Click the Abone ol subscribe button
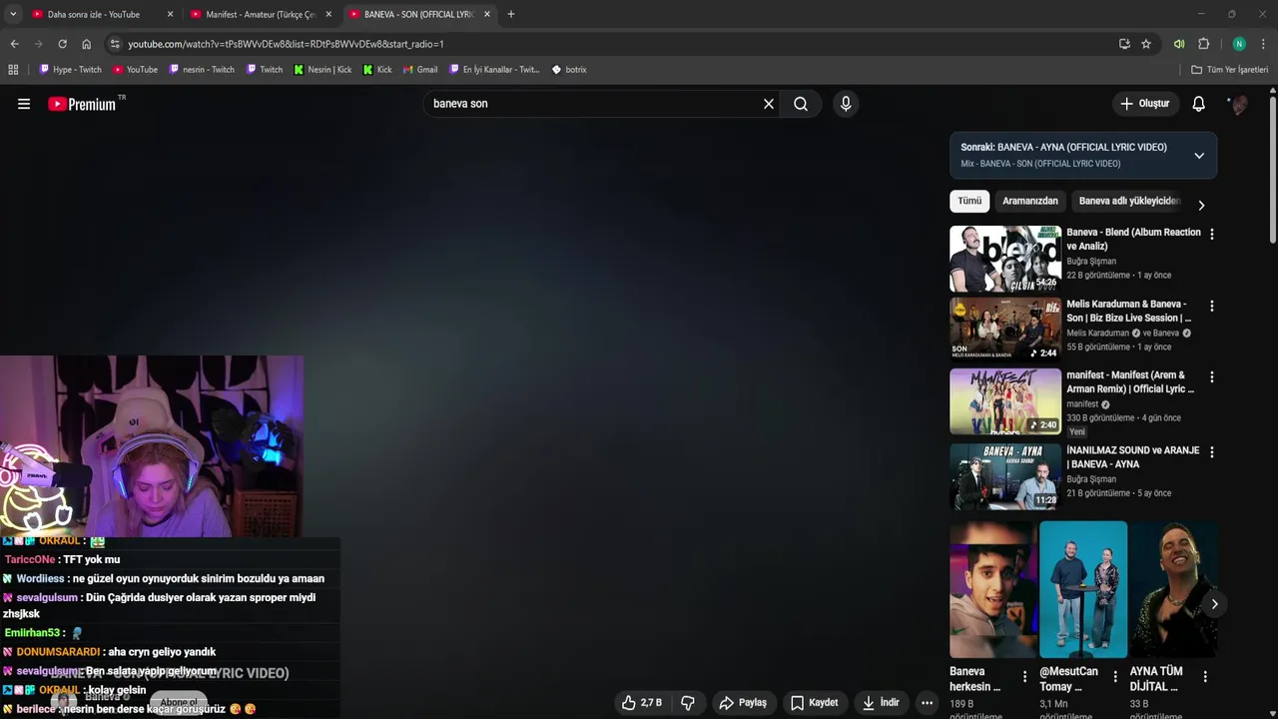 [x=179, y=702]
